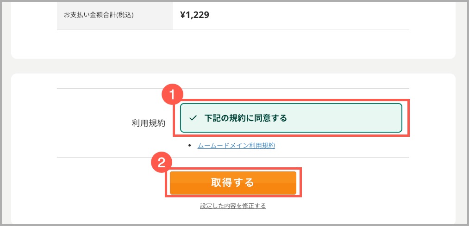Toggle 下記の規約に同意する agreement checkbox
This screenshot has width=469, height=226.
291,118
